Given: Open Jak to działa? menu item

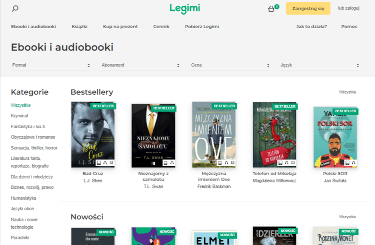Looking at the screenshot, I should tap(312, 27).
